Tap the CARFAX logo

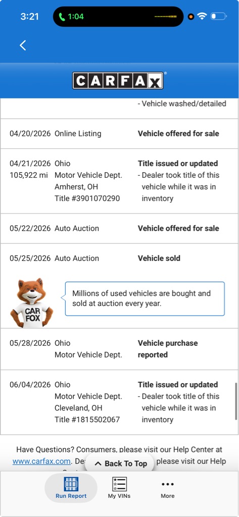click(x=118, y=81)
